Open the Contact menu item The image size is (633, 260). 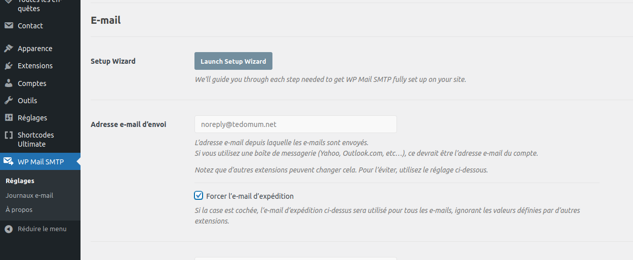(x=30, y=26)
